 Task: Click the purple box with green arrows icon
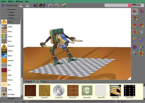[141, 39]
